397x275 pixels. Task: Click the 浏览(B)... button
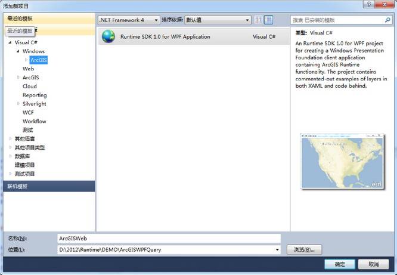click(x=305, y=250)
